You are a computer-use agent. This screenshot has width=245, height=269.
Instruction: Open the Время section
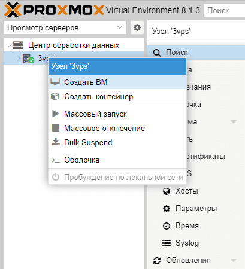click(196, 226)
